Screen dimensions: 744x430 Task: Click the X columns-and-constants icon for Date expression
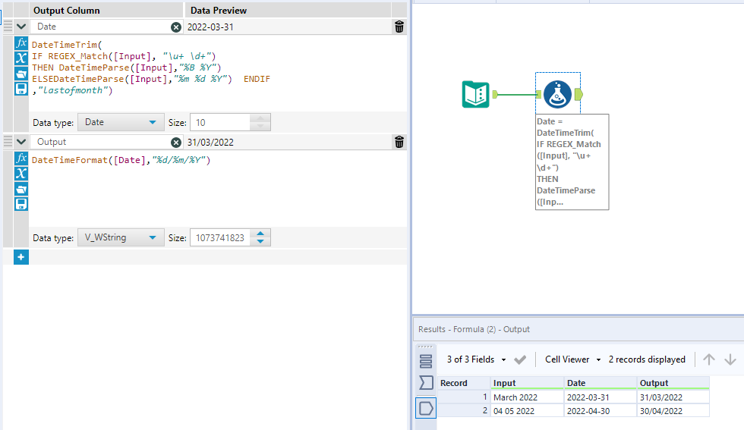pyautogui.click(x=21, y=58)
